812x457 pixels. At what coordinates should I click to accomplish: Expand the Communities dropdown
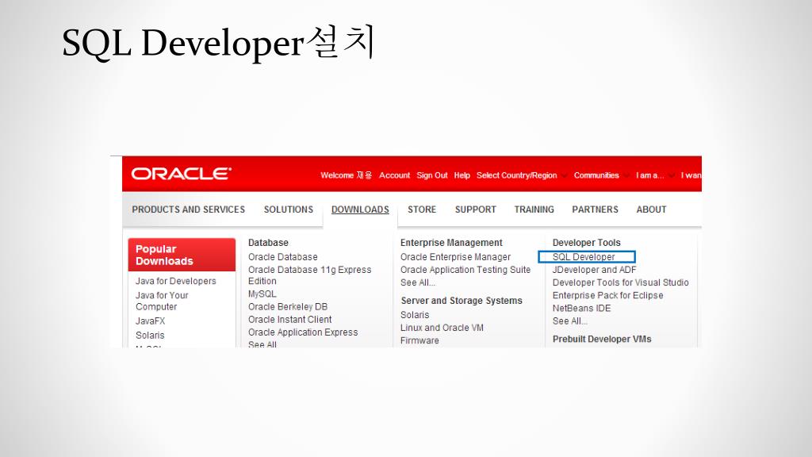pyautogui.click(x=601, y=175)
